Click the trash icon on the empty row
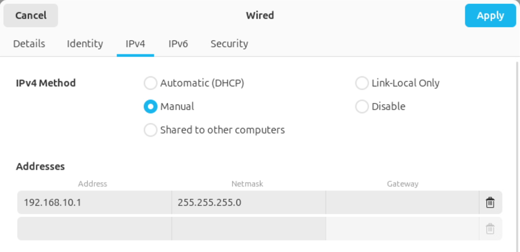The width and height of the screenshot is (520, 252). [x=490, y=229]
